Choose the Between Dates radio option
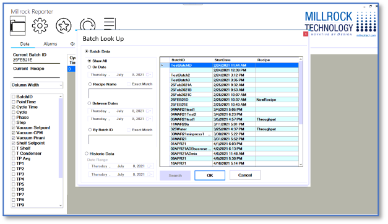 [89, 103]
